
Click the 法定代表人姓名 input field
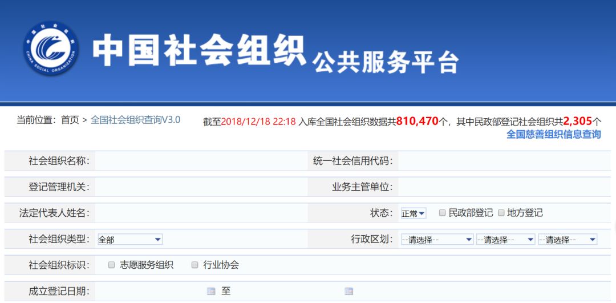pos(200,213)
